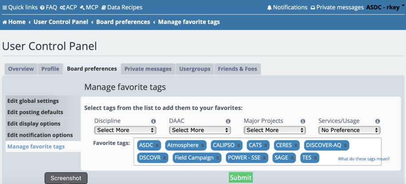Click the DAAC info icon
This screenshot has height=184, width=406.
coord(228,121)
